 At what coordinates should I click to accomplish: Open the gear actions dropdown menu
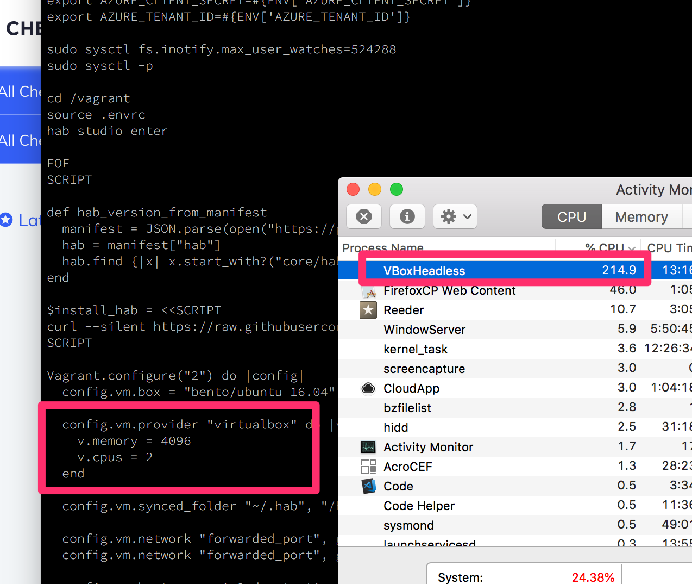click(x=455, y=216)
